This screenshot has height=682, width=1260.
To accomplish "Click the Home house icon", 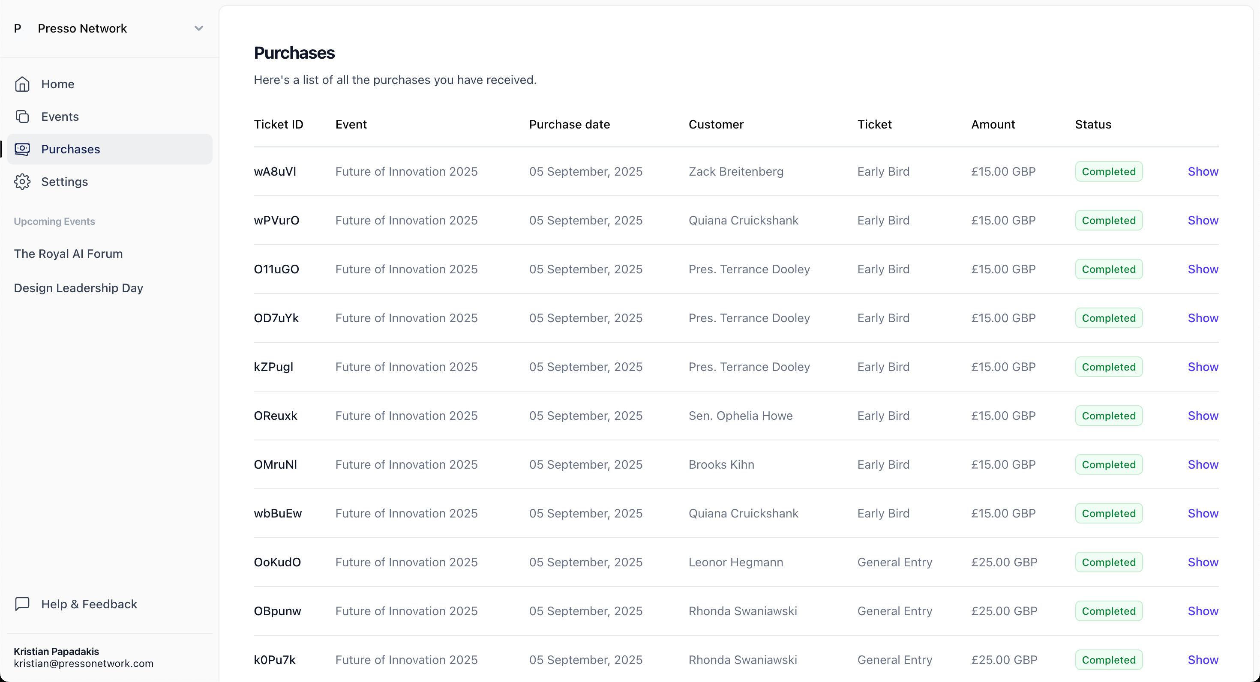I will pos(22,84).
